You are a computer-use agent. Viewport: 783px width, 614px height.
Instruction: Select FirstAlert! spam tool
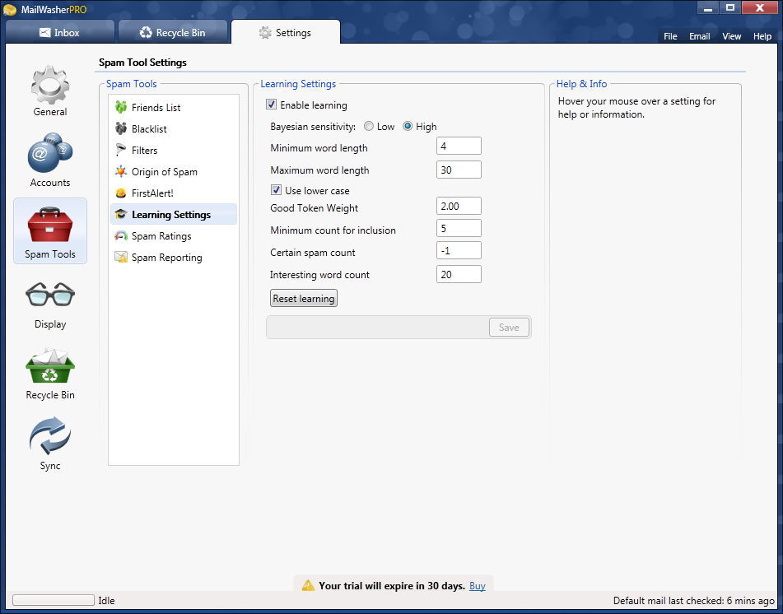pos(152,193)
